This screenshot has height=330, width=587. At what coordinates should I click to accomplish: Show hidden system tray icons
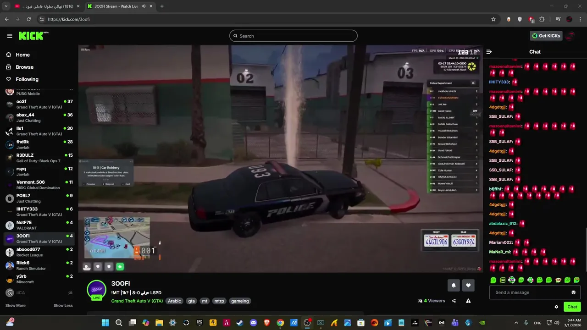click(x=516, y=323)
